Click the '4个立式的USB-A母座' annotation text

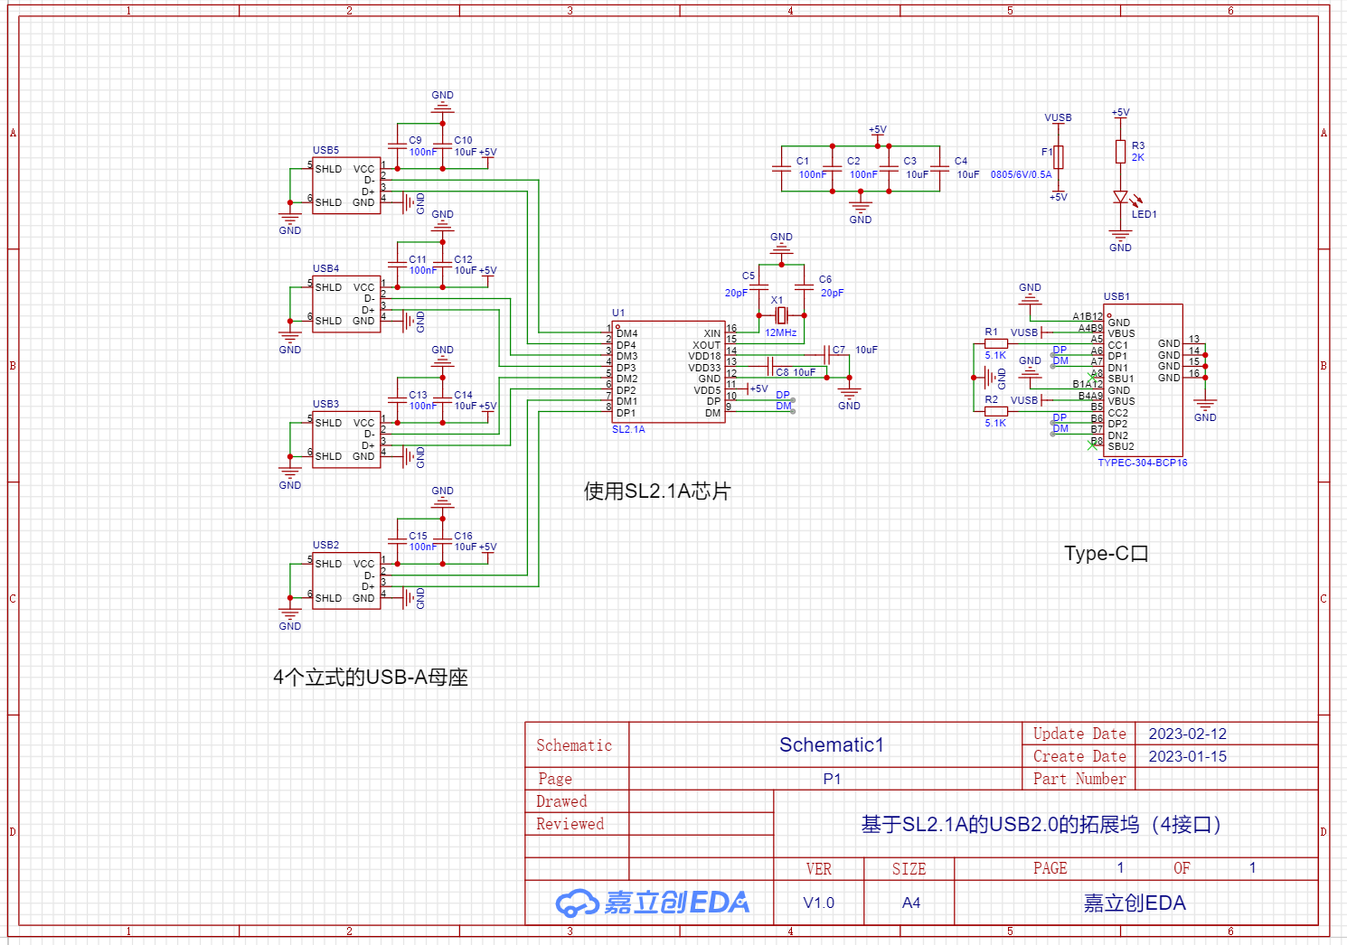pos(371,677)
